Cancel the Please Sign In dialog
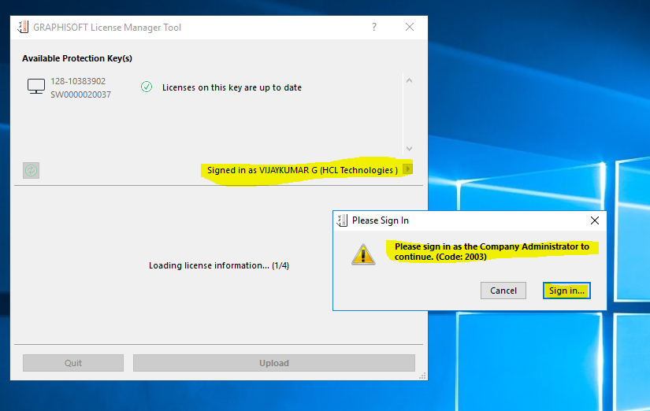The width and height of the screenshot is (650, 411). (x=503, y=291)
